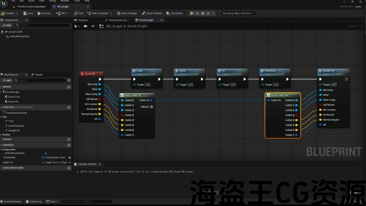Click the Compile blueprint icon
366x206 pixels.
pyautogui.click(x=3, y=13)
